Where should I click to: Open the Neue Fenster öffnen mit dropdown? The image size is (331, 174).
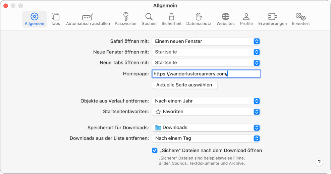pyautogui.click(x=206, y=52)
